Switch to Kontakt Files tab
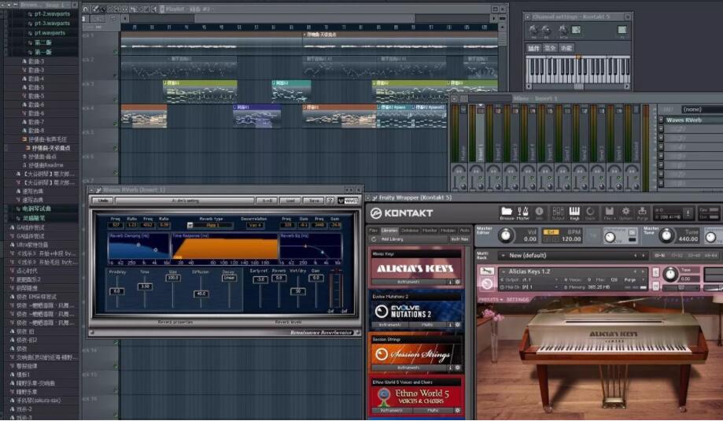 pyautogui.click(x=374, y=230)
